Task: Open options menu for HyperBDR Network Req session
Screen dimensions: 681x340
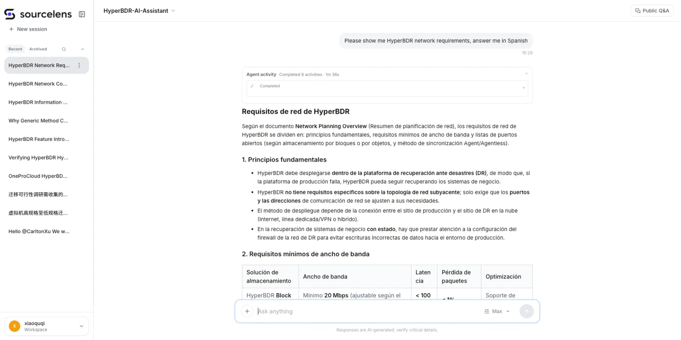Action: (79, 66)
